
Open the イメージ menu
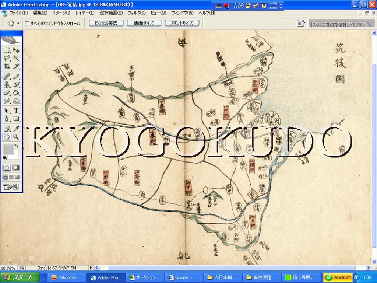61,13
